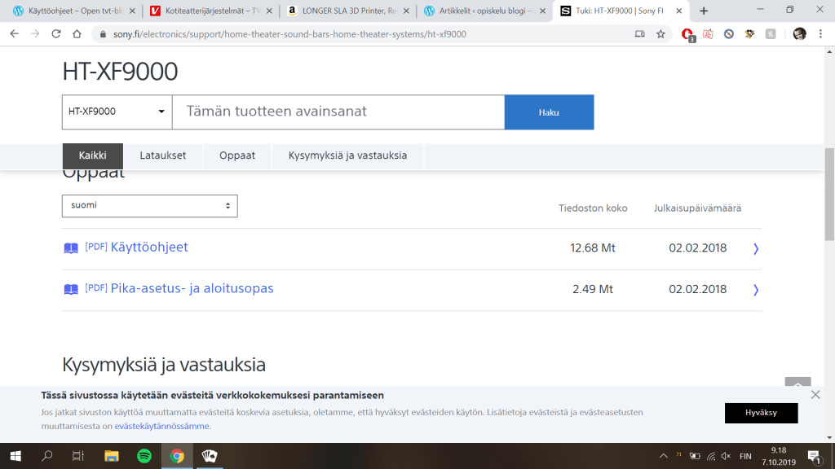Click the blue Haku search button

tap(549, 112)
